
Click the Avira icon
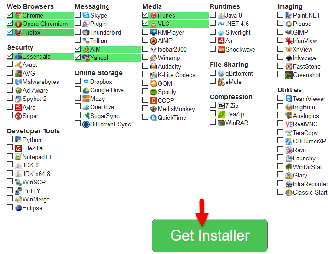point(18,107)
